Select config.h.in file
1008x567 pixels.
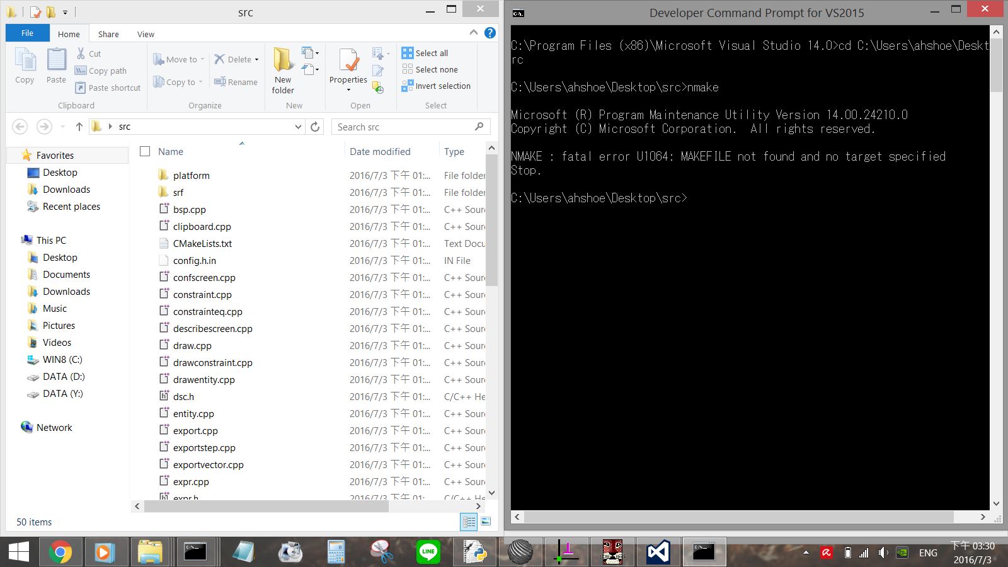coord(194,260)
